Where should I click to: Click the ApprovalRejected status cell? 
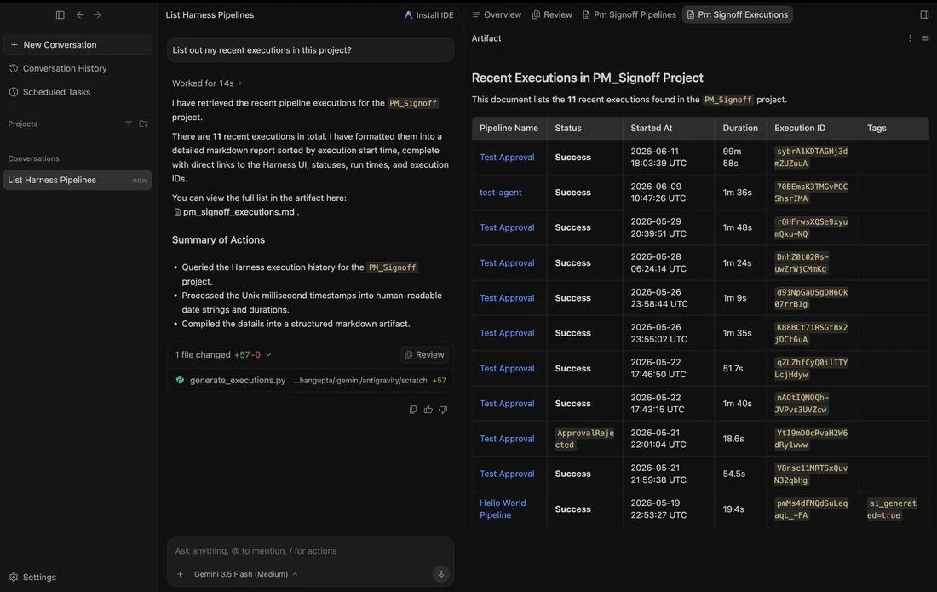(x=584, y=439)
